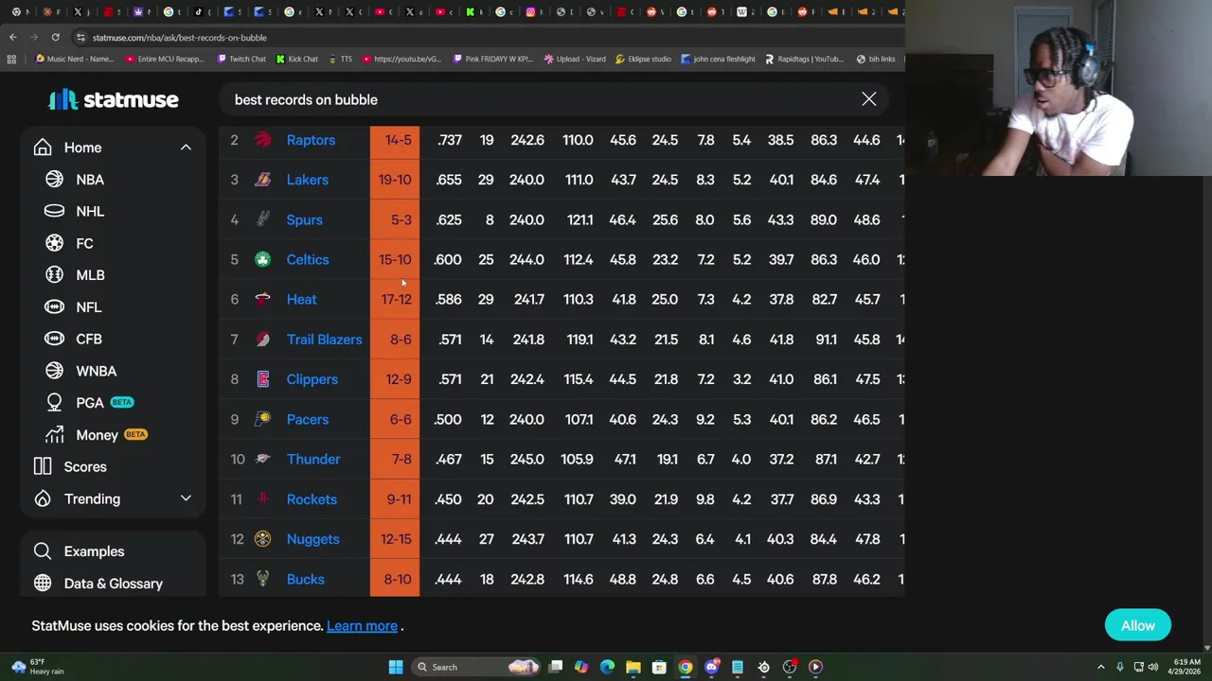This screenshot has height=681, width=1212.
Task: Open the taskbar clock and date
Action: point(1186,667)
